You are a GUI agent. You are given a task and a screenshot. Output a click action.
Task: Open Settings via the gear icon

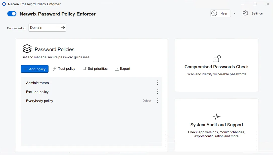[x=245, y=13]
